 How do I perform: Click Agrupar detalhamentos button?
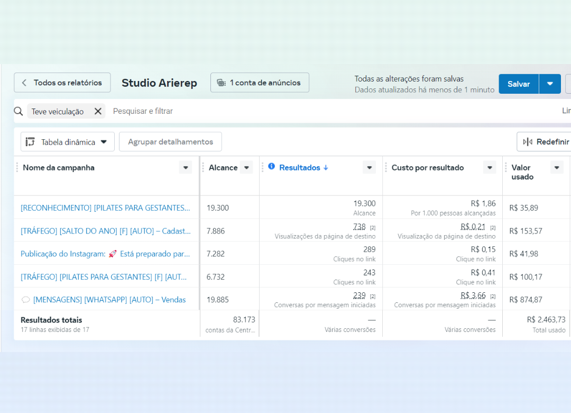click(170, 142)
